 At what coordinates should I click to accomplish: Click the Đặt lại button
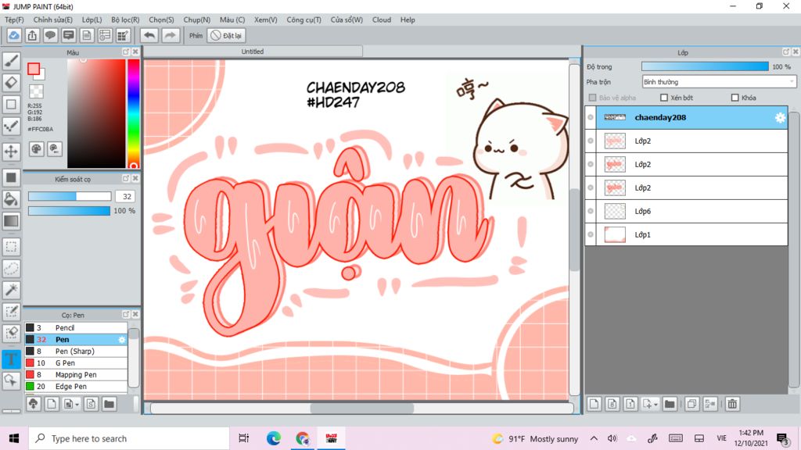(226, 36)
